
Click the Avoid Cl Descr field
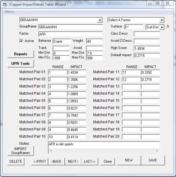coord(147,41)
